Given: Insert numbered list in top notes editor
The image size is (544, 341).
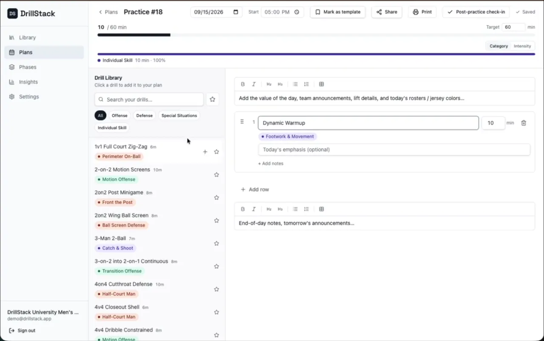Looking at the screenshot, I should pos(306,84).
